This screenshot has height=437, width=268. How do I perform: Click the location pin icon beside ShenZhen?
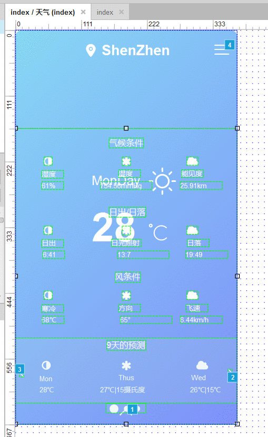coord(91,50)
